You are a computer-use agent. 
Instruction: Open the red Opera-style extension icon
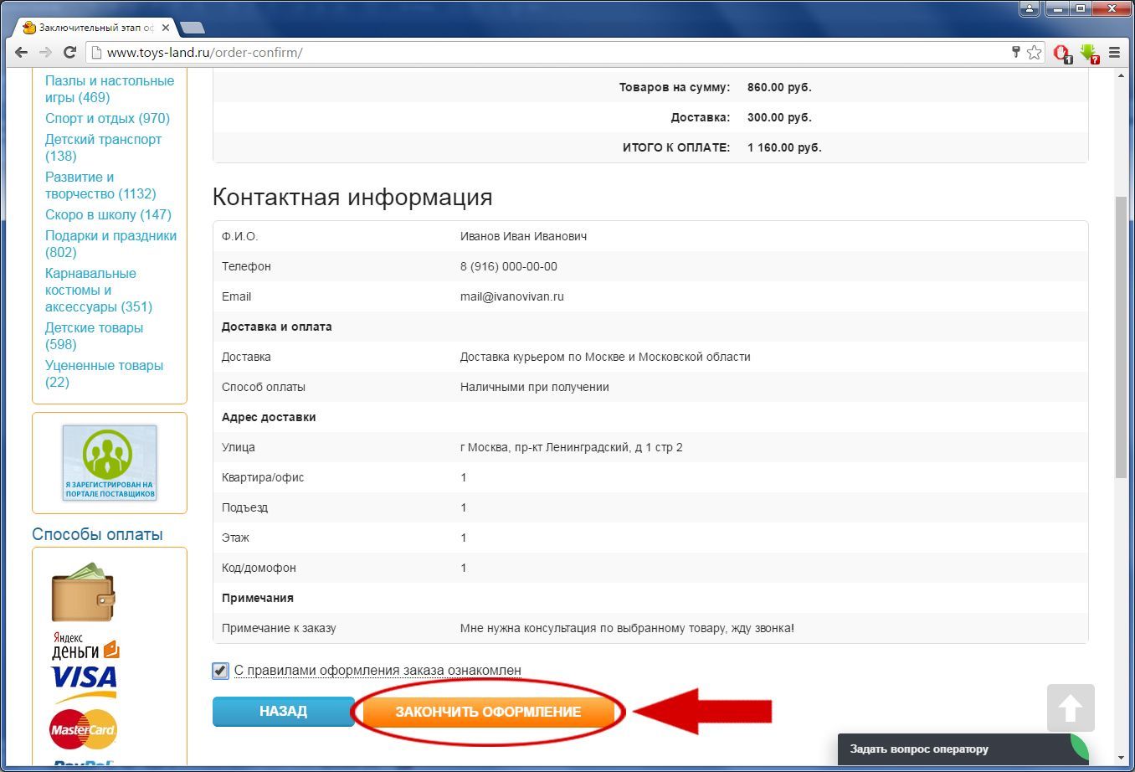click(x=1062, y=53)
